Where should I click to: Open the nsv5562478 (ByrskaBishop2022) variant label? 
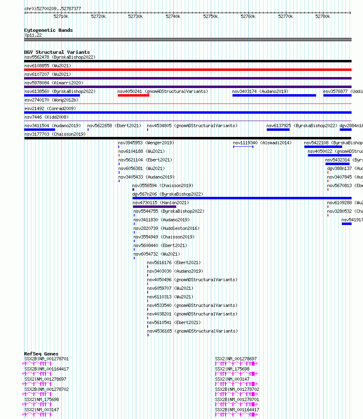point(60,57)
